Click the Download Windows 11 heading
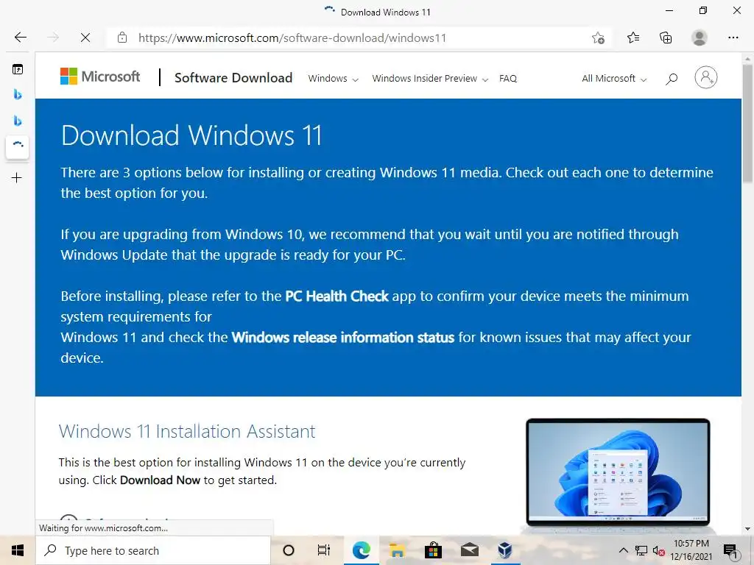The height and width of the screenshot is (565, 754). tap(191, 135)
